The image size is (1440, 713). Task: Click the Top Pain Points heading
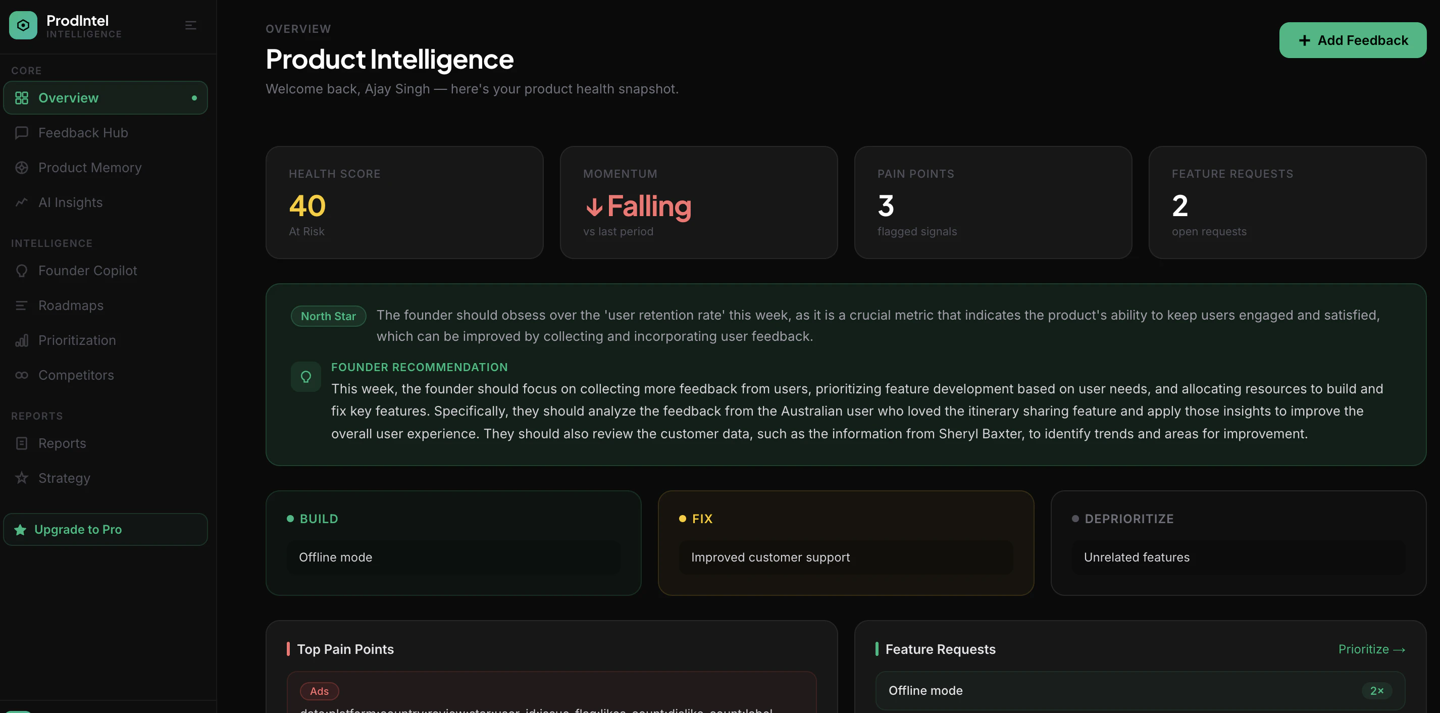(345, 649)
